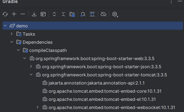Click Download Sources icon in Gradle toolbar

34,14
